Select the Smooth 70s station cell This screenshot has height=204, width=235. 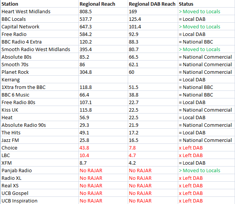39,64
